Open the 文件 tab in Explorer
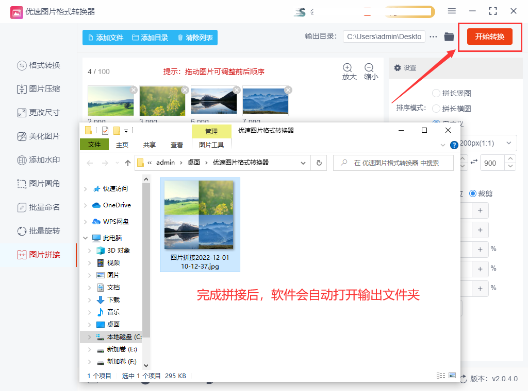 click(94, 145)
